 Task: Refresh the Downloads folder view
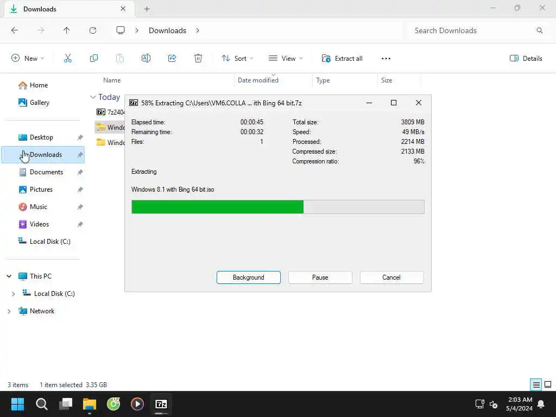pos(93,30)
